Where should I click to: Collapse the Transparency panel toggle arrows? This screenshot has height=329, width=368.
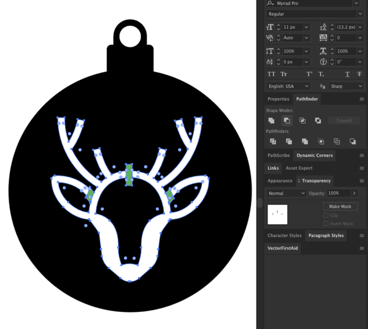coord(299,181)
